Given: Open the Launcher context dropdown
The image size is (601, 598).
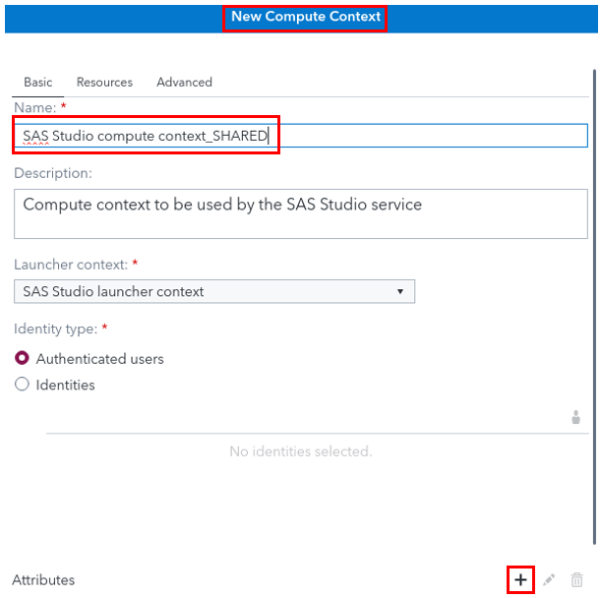Looking at the screenshot, I should [214, 291].
